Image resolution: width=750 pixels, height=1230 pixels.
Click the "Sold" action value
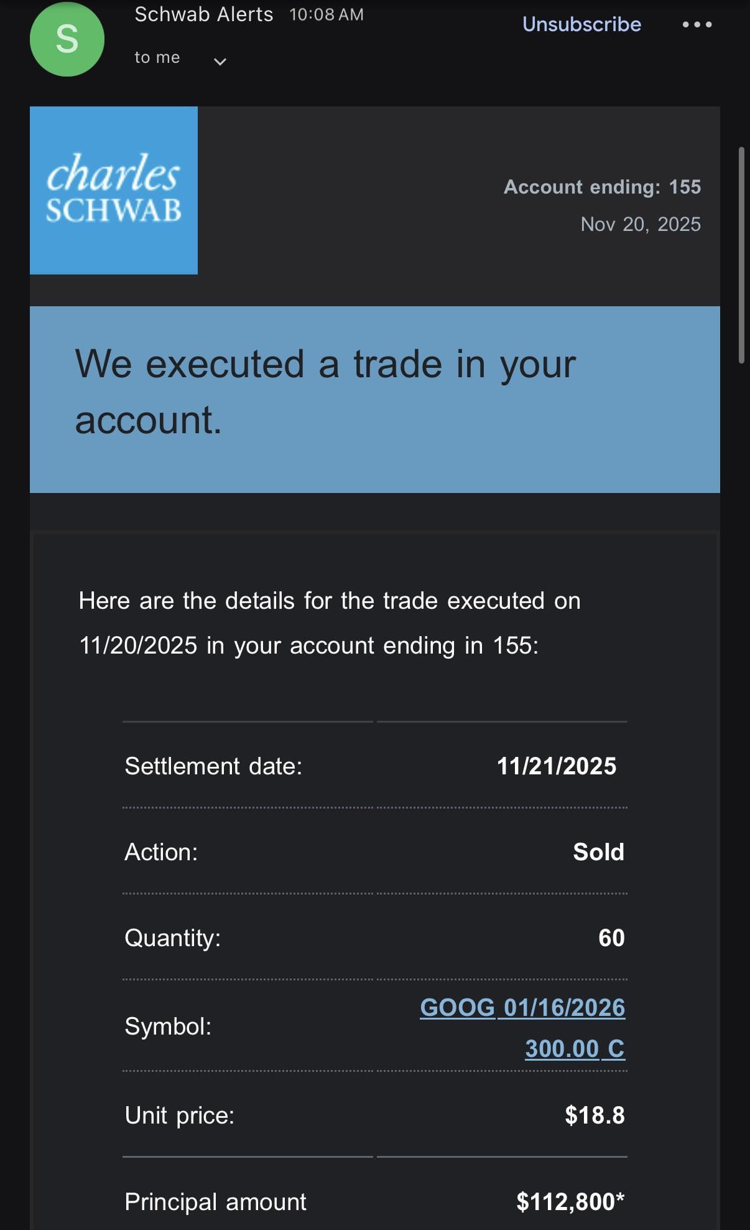598,852
